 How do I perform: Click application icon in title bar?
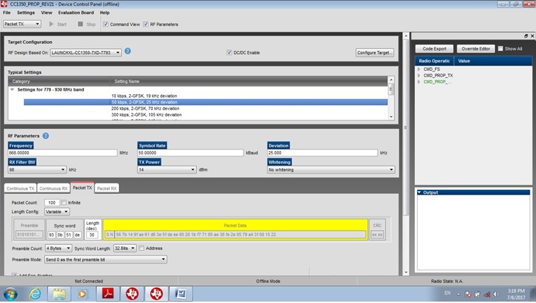[4, 4]
